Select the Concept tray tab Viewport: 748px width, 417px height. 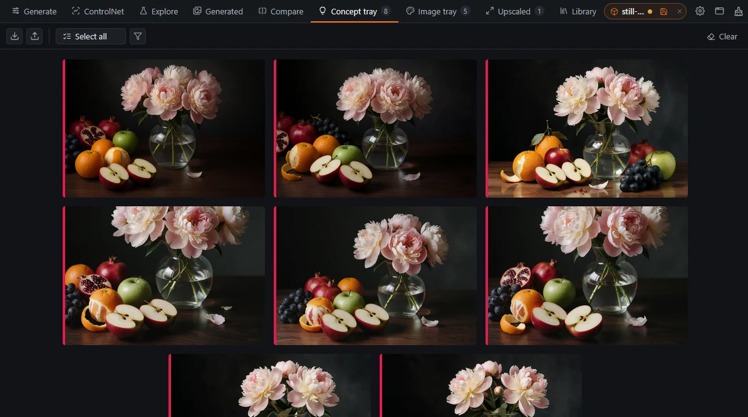point(355,11)
